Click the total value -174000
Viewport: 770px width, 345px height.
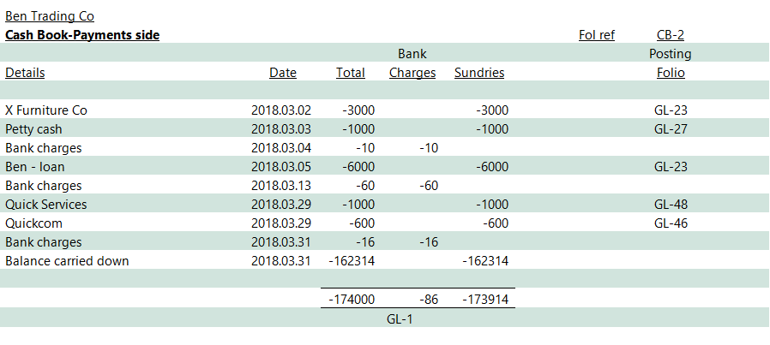point(350,299)
